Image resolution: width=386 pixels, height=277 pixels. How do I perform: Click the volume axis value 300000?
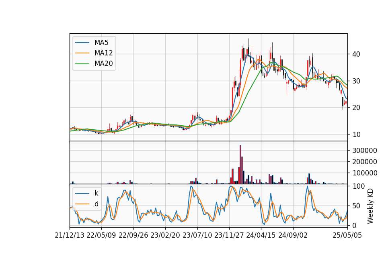pos(365,151)
